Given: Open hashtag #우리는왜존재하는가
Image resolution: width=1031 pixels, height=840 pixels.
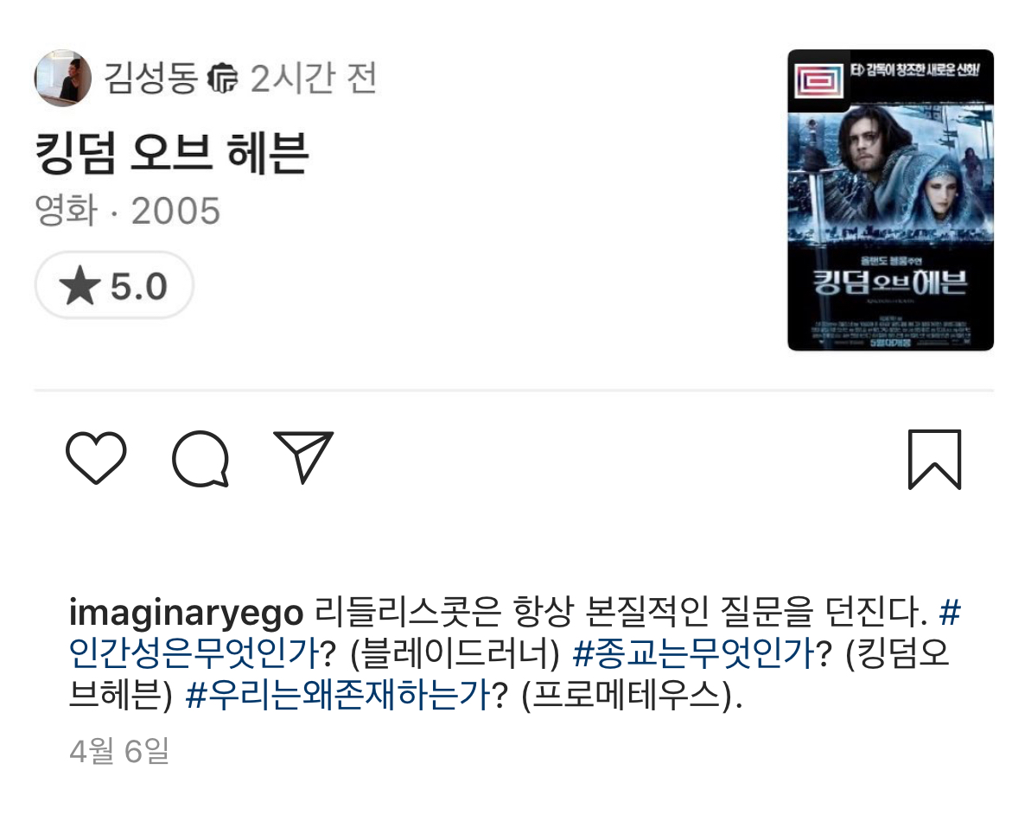Looking at the screenshot, I should [338, 695].
